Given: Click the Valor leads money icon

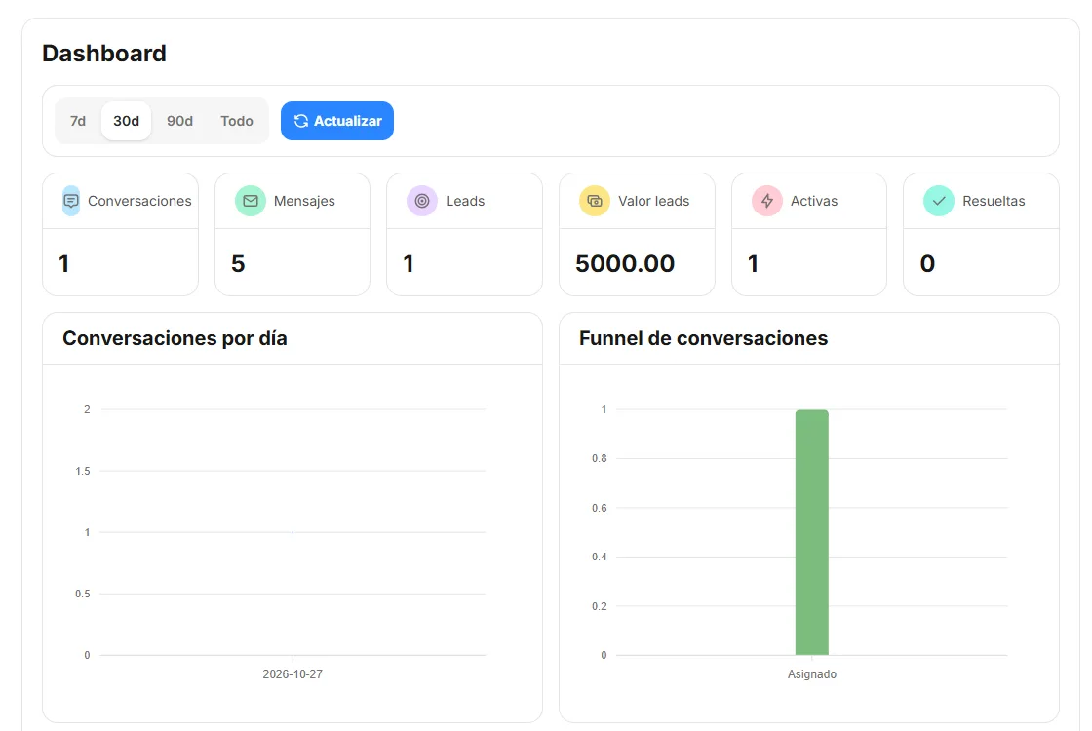Looking at the screenshot, I should [x=595, y=201].
